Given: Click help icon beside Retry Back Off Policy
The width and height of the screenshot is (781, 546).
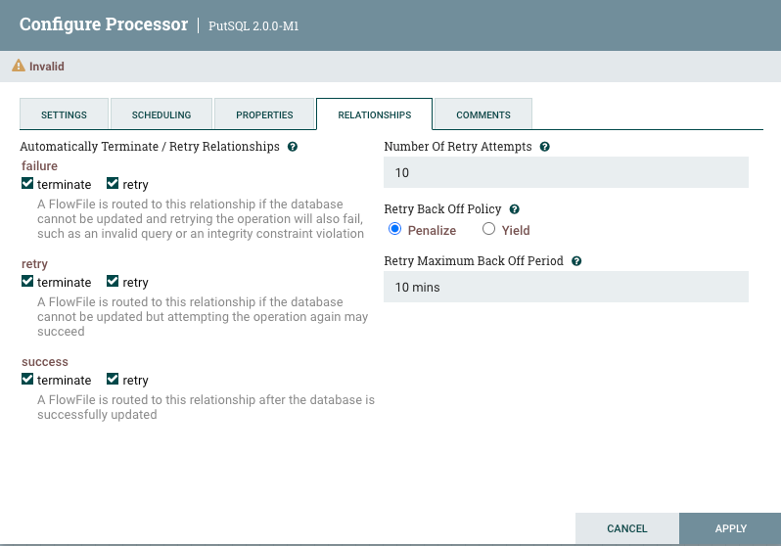Looking at the screenshot, I should pyautogui.click(x=514, y=209).
